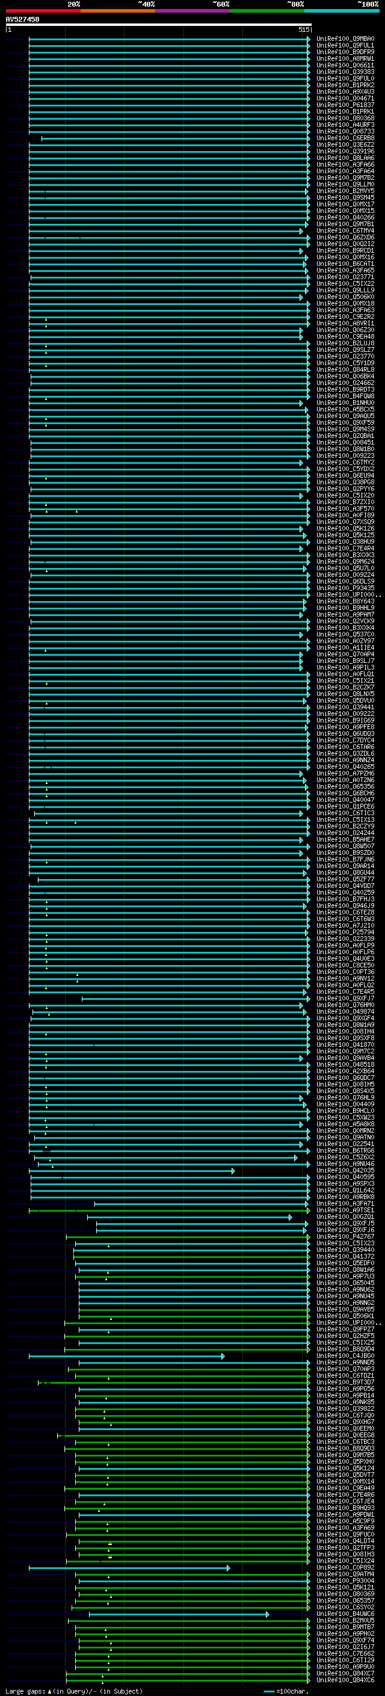Click the 515 query end position
The width and height of the screenshot is (385, 1696).
(303, 29)
